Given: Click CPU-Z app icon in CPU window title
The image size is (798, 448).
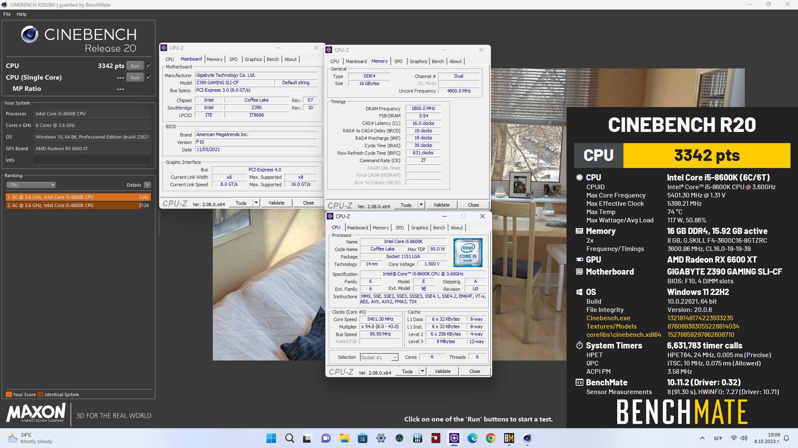Looking at the screenshot, I should click(330, 216).
